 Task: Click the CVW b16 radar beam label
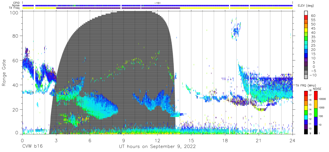tap(32, 146)
